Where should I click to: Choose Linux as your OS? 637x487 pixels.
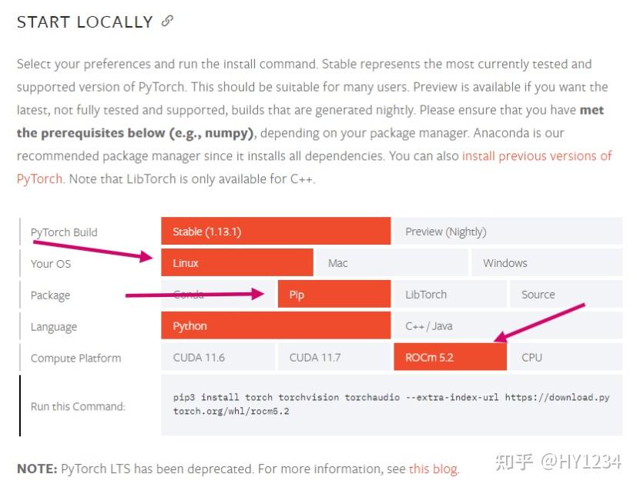click(x=237, y=263)
